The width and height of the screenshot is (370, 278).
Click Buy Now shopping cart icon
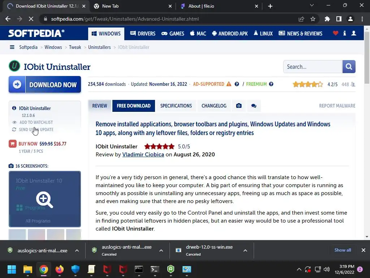tap(13, 143)
